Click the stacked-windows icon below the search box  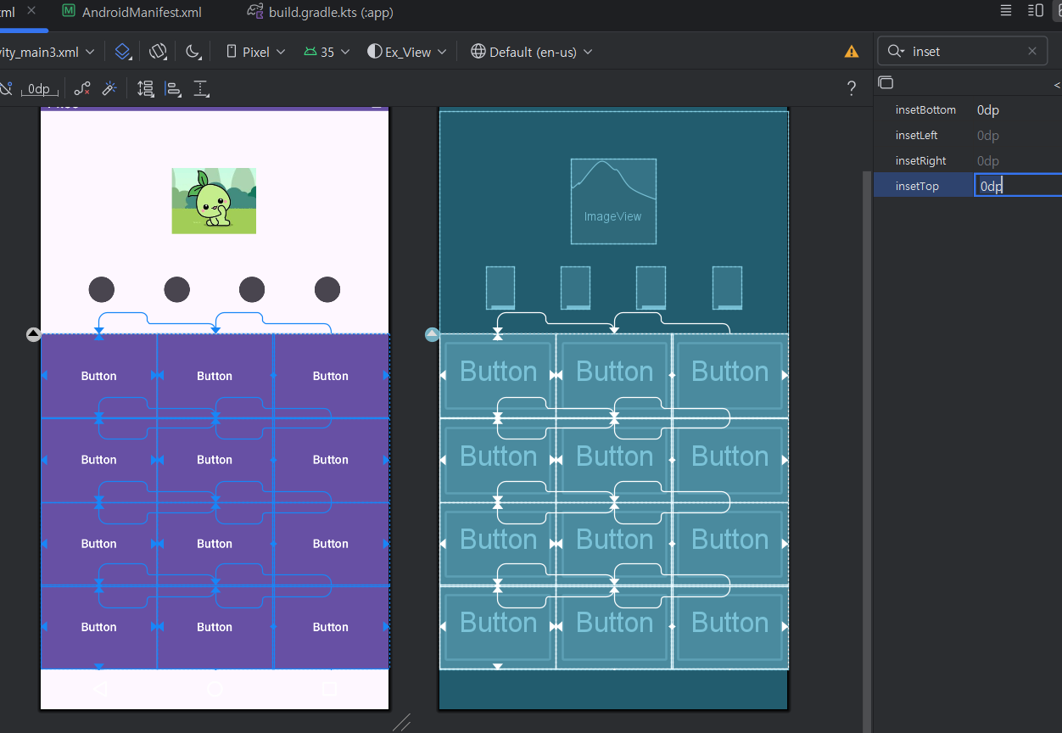coord(886,82)
